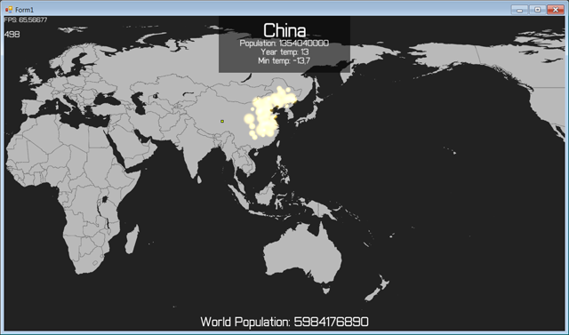Click the small yellow marker in China

(x=222, y=121)
